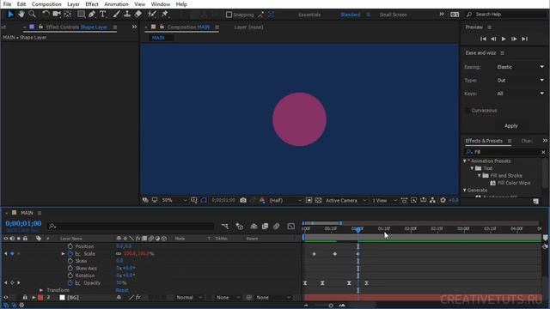Select the Rotation tool

[x=46, y=14]
